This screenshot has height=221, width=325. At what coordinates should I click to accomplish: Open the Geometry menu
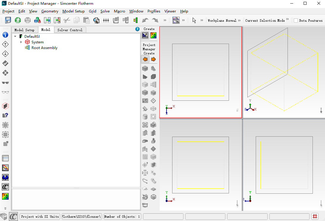click(x=50, y=11)
